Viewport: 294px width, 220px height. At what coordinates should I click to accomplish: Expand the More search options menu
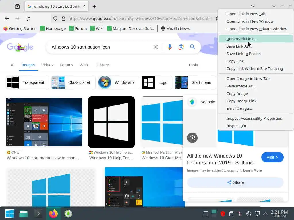(102, 65)
